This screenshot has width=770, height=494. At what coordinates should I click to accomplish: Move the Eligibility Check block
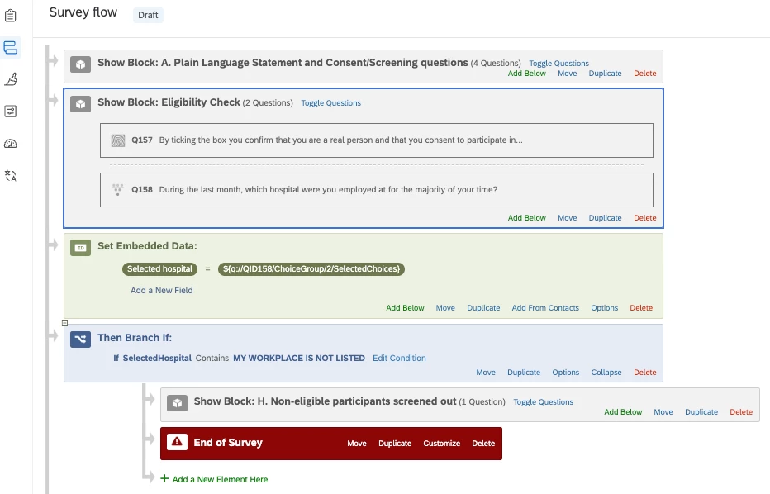click(568, 218)
